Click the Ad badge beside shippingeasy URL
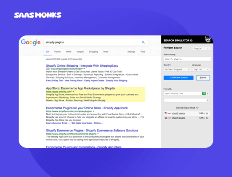 click(48, 69)
